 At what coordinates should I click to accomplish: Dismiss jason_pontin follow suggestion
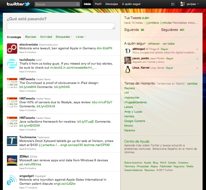[197, 59]
